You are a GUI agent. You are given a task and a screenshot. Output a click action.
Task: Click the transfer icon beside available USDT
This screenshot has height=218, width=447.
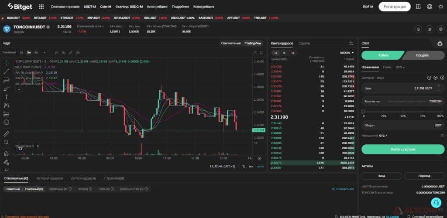tap(436, 78)
